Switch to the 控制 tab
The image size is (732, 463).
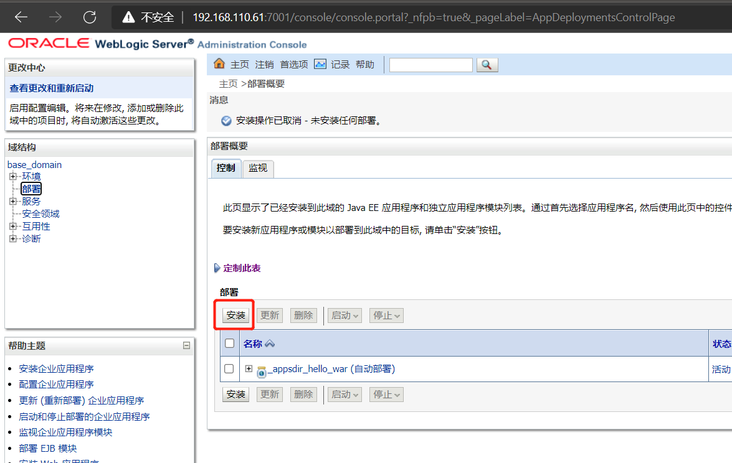coord(226,168)
